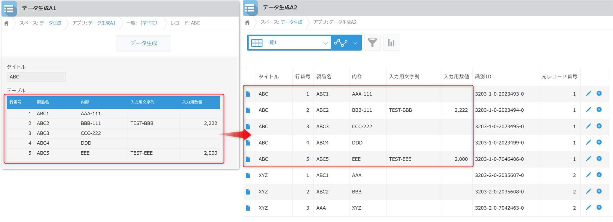Open the bar chart aggregate icon
Viewport: 613px width, 222px height.
(x=391, y=43)
